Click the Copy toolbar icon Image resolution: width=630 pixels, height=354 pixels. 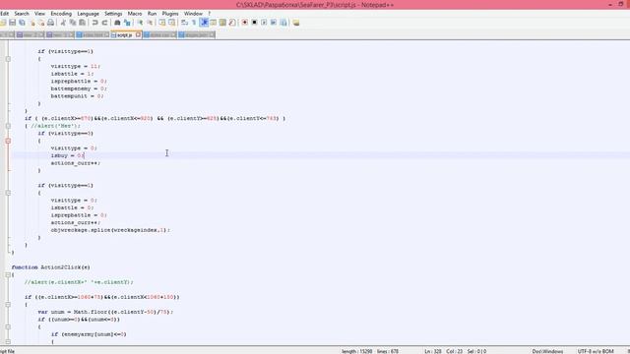(x=73, y=23)
